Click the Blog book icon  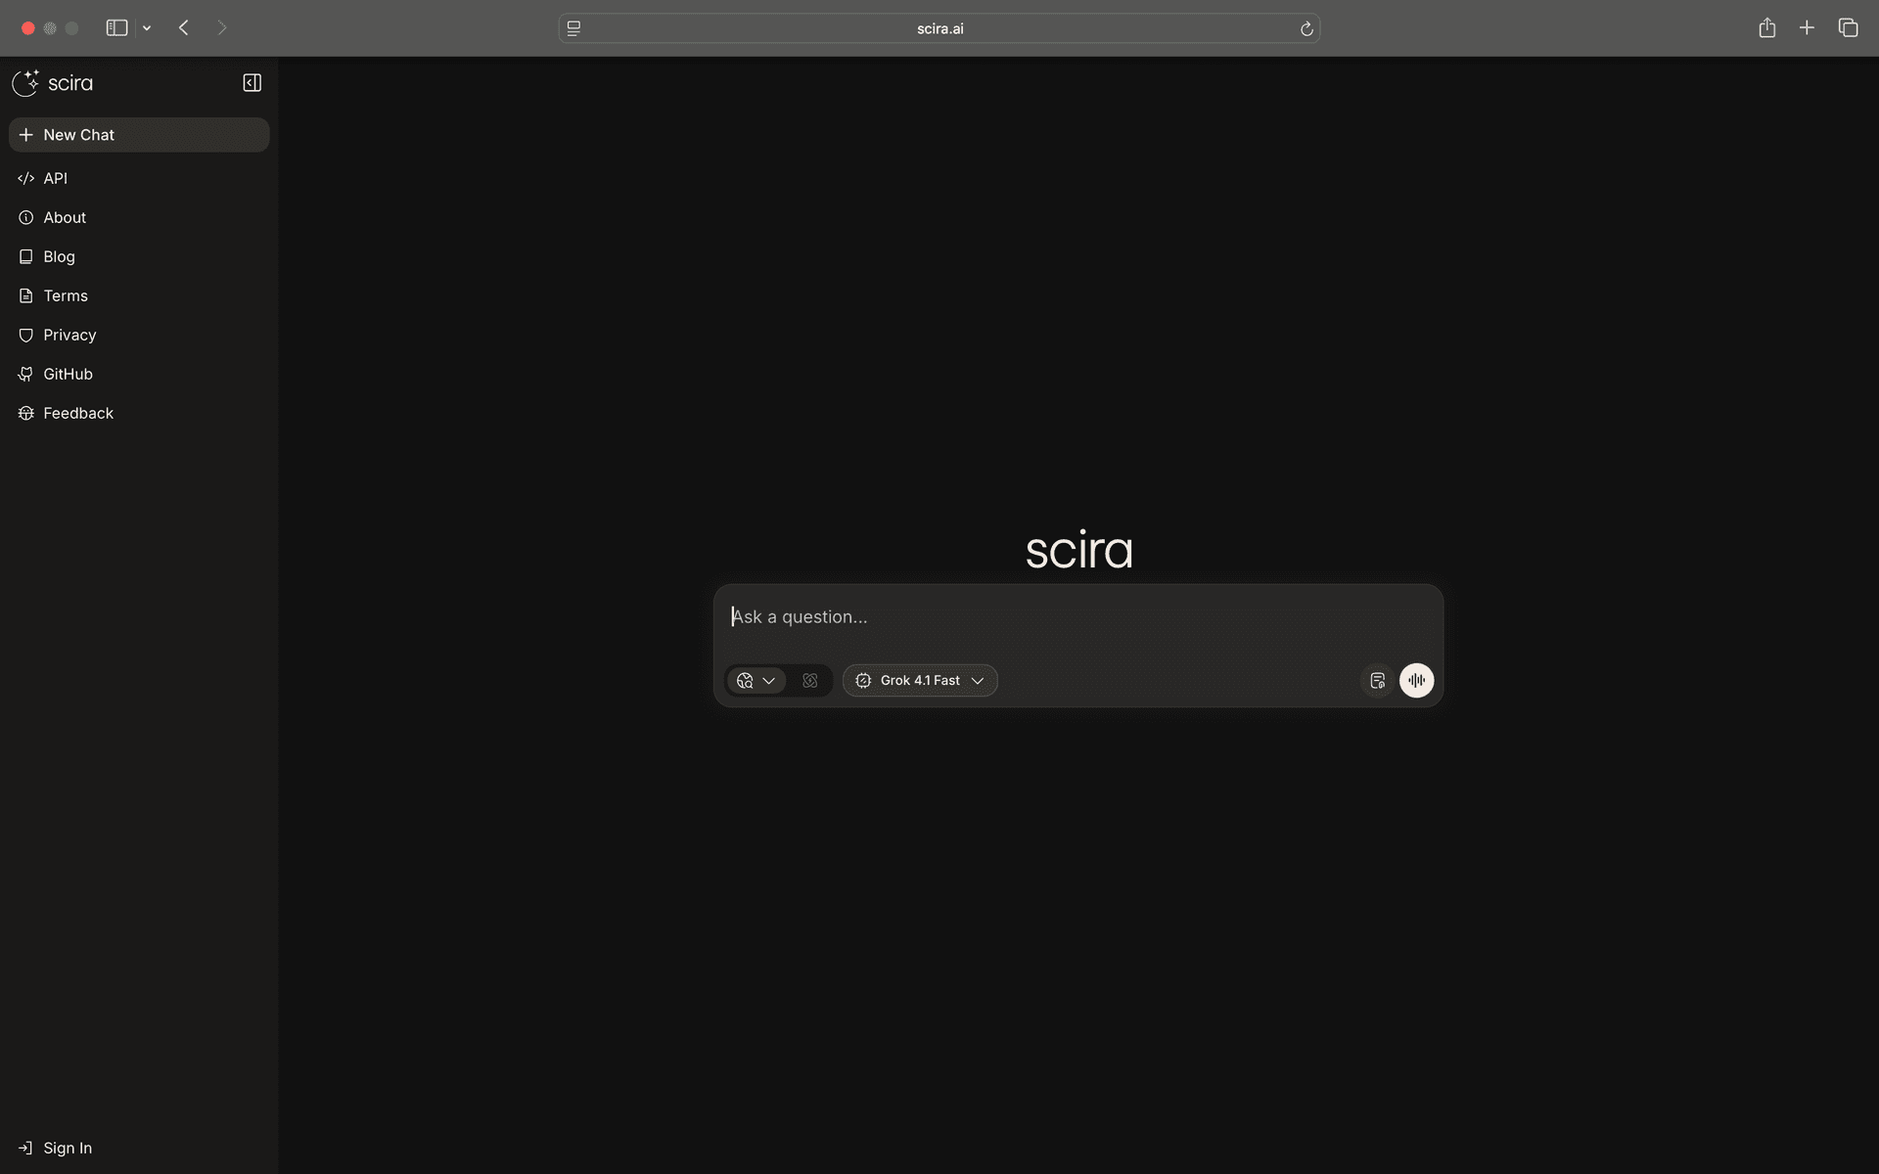point(26,256)
